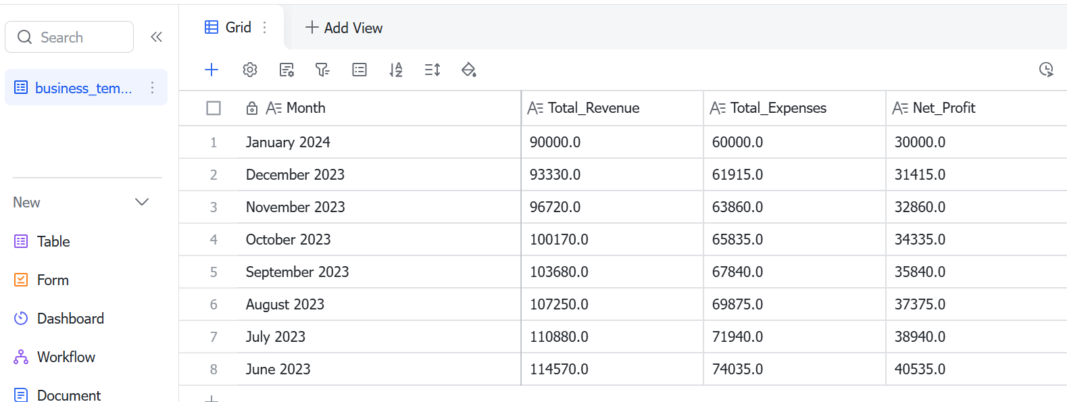Click the row height icon

pyautogui.click(x=432, y=70)
